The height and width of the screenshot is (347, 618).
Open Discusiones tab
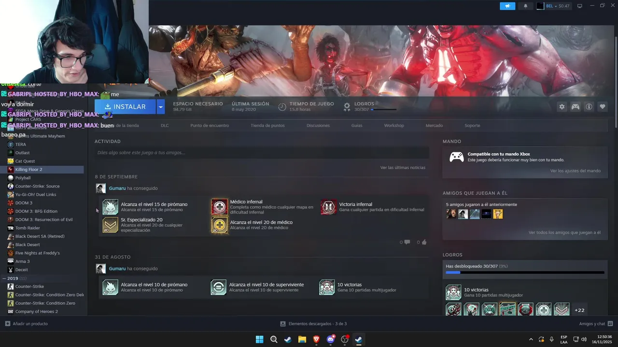(318, 125)
